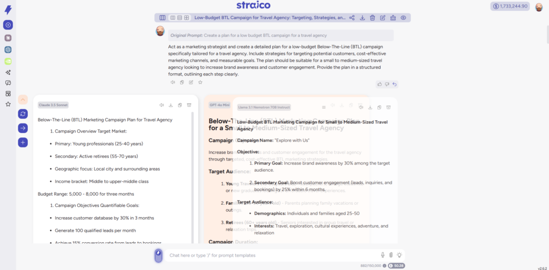Click the Claude 3.5 Sonnet model label
This screenshot has height=270, width=549.
pyautogui.click(x=53, y=105)
